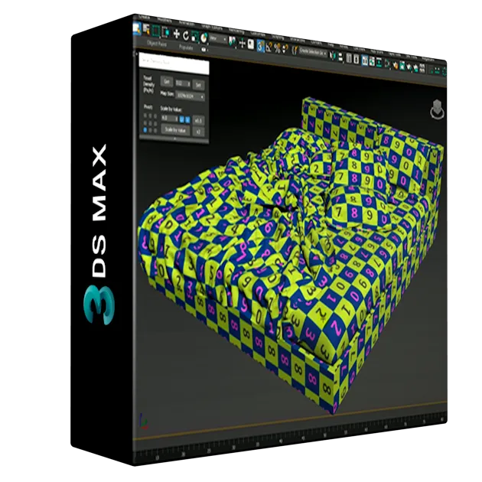Select the top-right pivot radio button

[155, 116]
